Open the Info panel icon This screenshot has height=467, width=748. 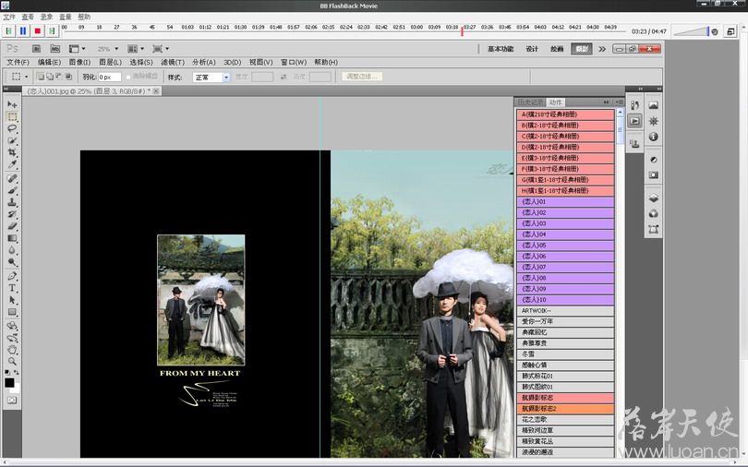[654, 137]
